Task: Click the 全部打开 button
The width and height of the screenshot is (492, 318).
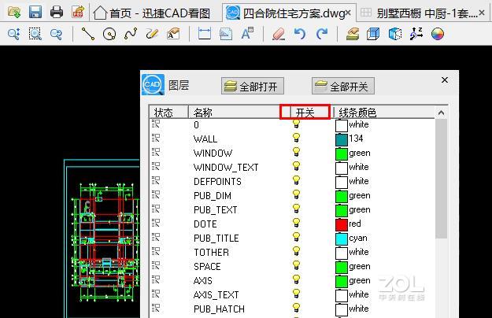Action: [253, 86]
